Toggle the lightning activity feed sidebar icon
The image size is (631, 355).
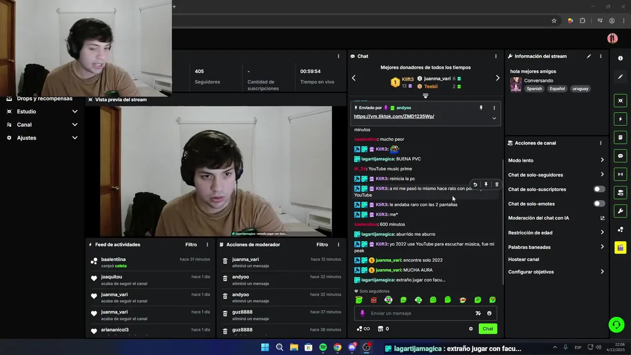[620, 119]
